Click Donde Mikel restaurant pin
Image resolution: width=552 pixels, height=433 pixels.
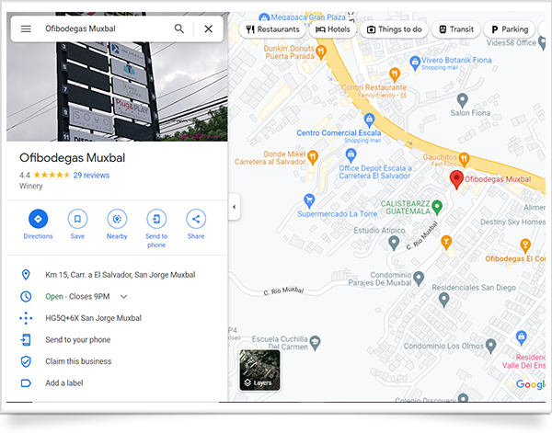[313, 157]
